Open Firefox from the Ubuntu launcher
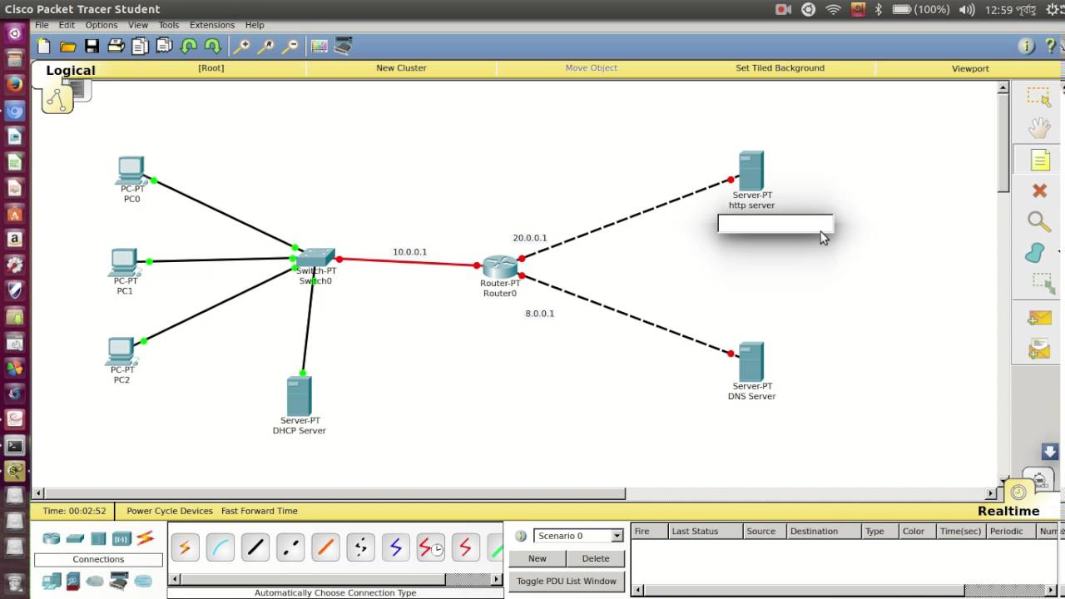Viewport: 1065px width, 599px height. [x=14, y=83]
